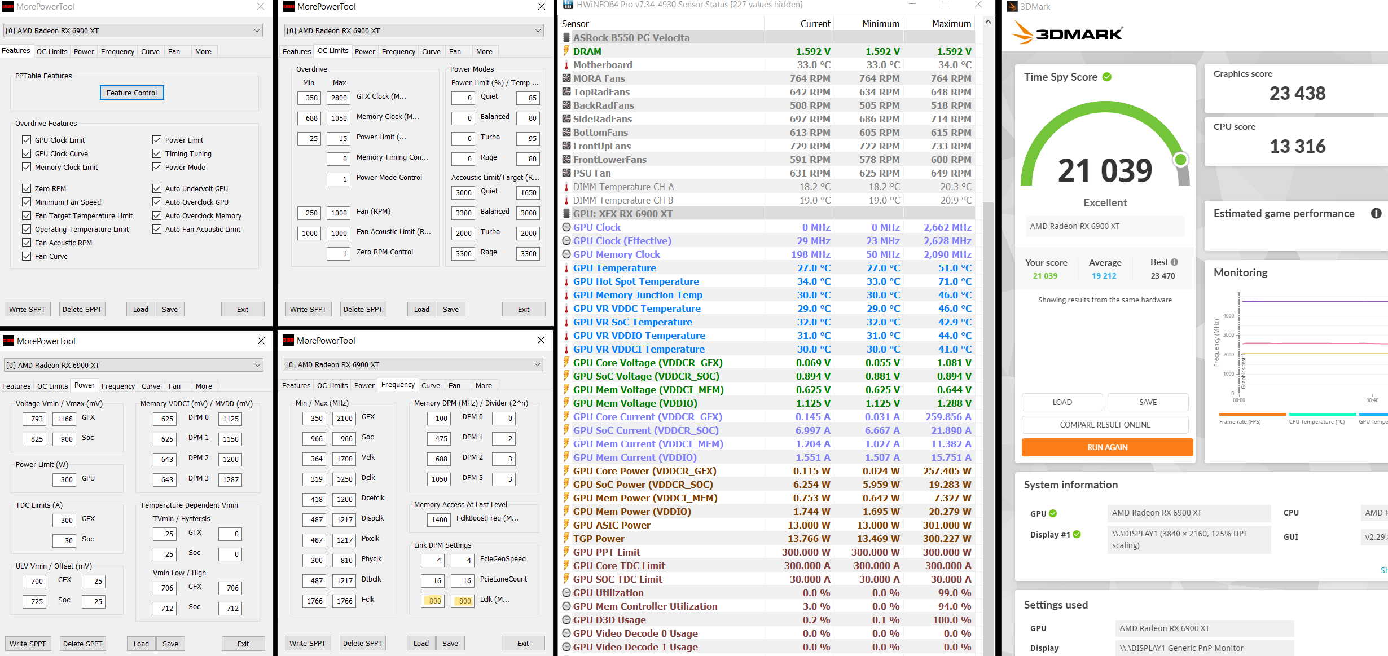1388x656 pixels.
Task: Edit the GPU Power Limit field showing 300
Action: (x=65, y=479)
